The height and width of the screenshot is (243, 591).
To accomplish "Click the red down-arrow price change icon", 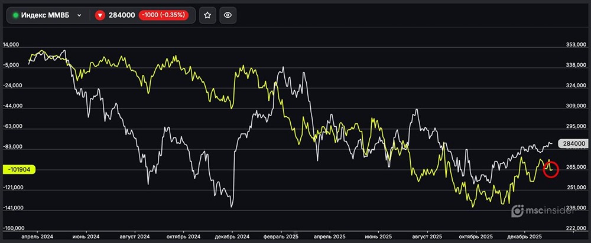I will [x=99, y=15].
